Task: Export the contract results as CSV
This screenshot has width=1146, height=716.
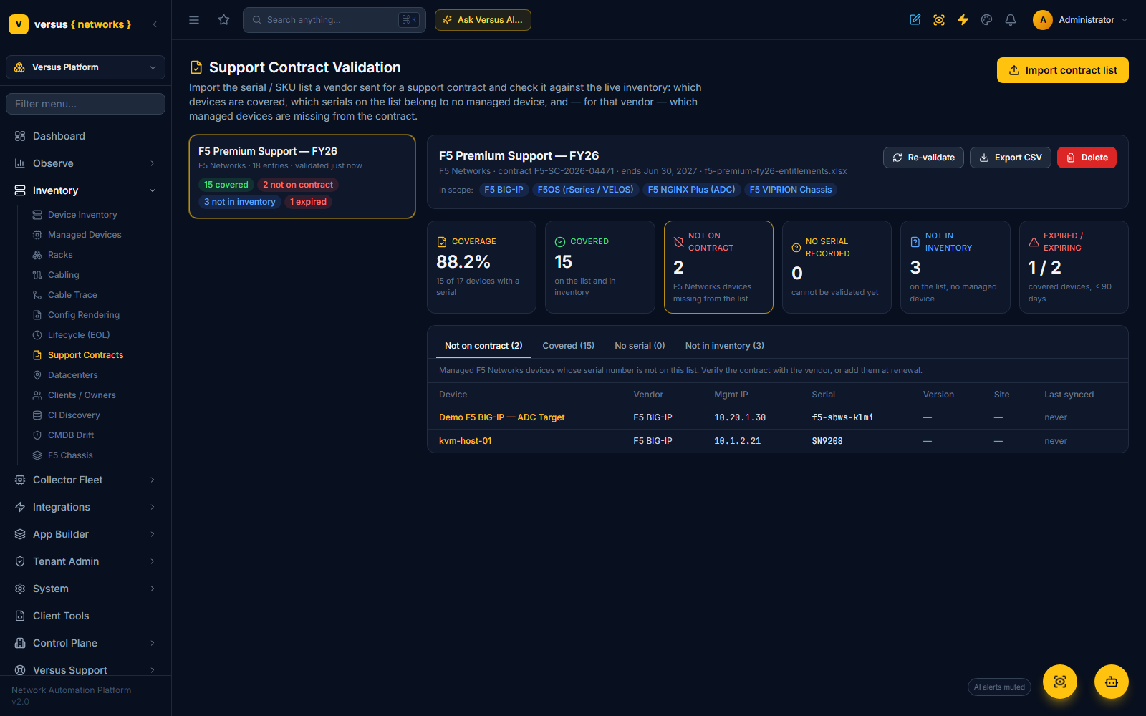Action: pyautogui.click(x=1011, y=158)
